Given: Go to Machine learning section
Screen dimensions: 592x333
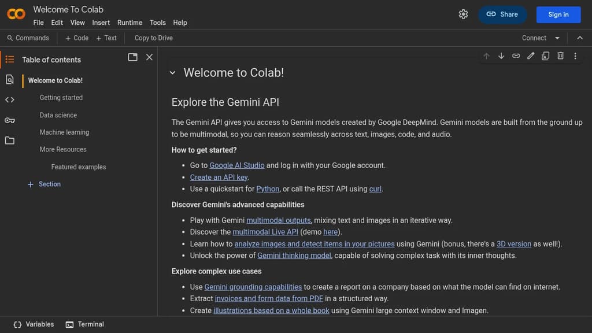Looking at the screenshot, I should coord(65,132).
